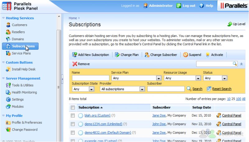Open the Resource Usage dropdown
Screen dimensions: 249x142
182,78
